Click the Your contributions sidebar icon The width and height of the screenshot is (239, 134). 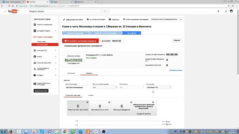(x=35, y=84)
